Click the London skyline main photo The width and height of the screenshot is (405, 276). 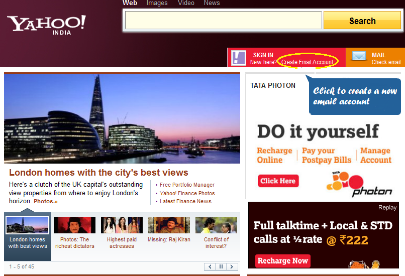[122, 118]
